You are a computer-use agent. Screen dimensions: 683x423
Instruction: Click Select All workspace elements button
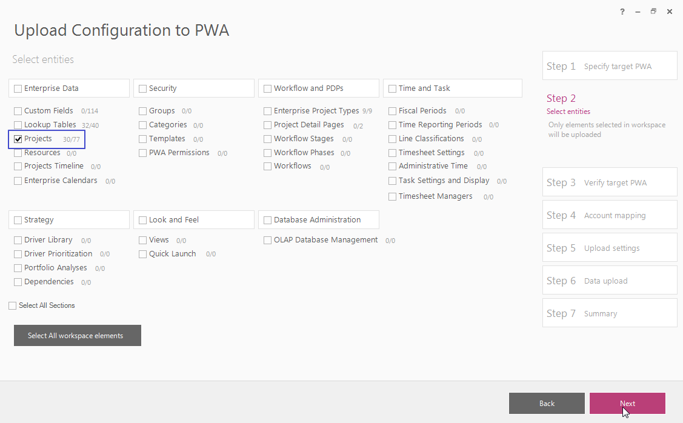click(x=77, y=336)
